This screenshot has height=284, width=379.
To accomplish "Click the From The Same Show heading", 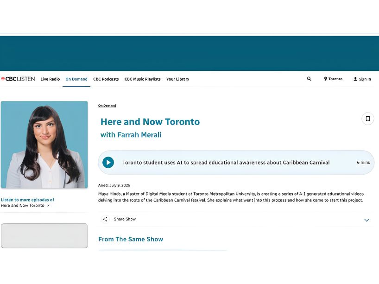I will (x=131, y=239).
